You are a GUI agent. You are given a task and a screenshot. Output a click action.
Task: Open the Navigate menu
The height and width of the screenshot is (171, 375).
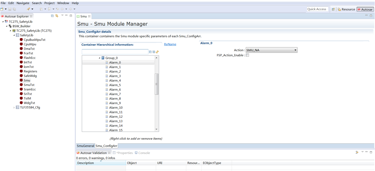click(x=23, y=3)
